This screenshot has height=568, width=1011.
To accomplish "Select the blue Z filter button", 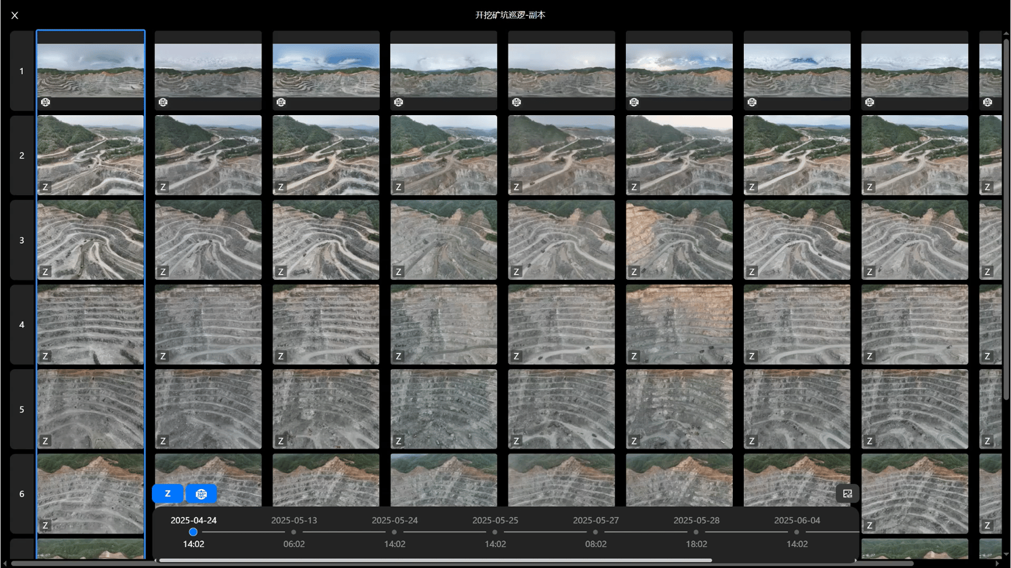I will tap(167, 493).
